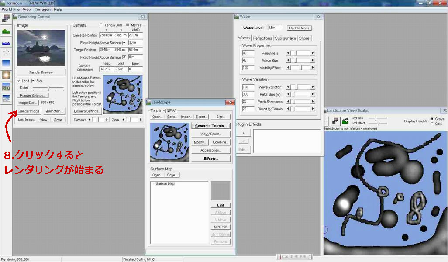
Task: Switch to the Waves tab
Action: (244, 38)
